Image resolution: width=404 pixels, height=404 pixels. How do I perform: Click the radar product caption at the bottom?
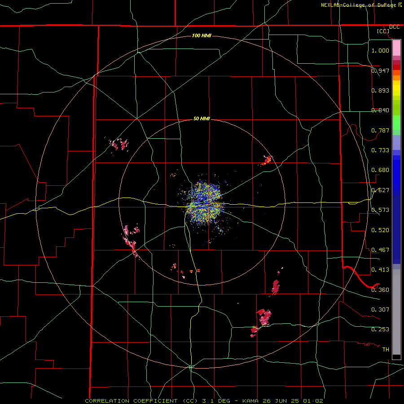tap(204, 401)
